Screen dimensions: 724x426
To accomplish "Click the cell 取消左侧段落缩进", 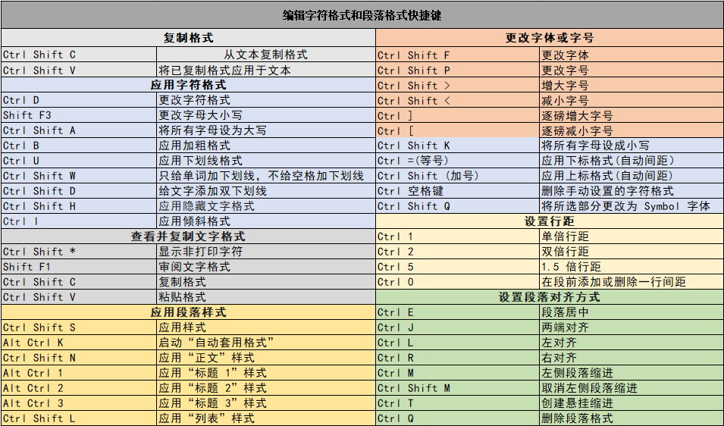I will click(x=632, y=387).
